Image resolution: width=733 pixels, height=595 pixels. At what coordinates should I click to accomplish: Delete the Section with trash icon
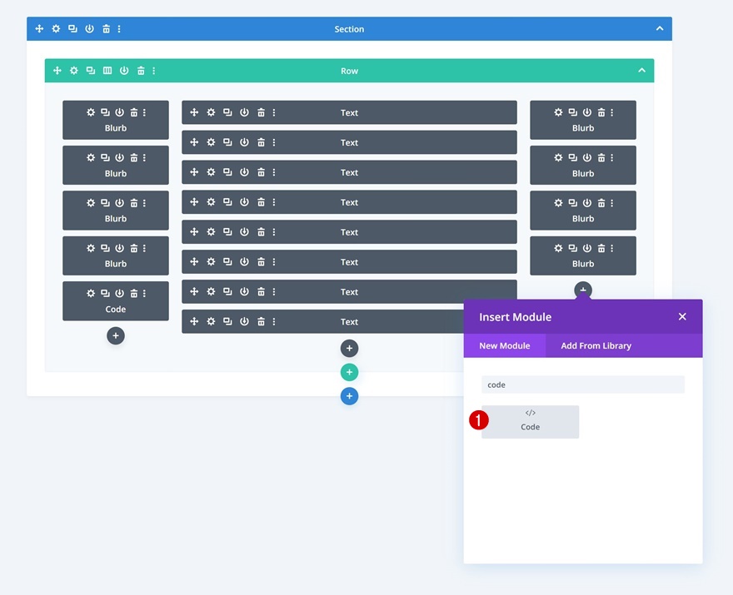pos(106,29)
